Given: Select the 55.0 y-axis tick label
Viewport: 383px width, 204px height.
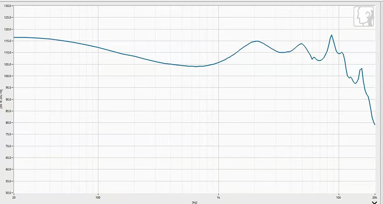Looking at the screenshot, I should click(8, 181).
